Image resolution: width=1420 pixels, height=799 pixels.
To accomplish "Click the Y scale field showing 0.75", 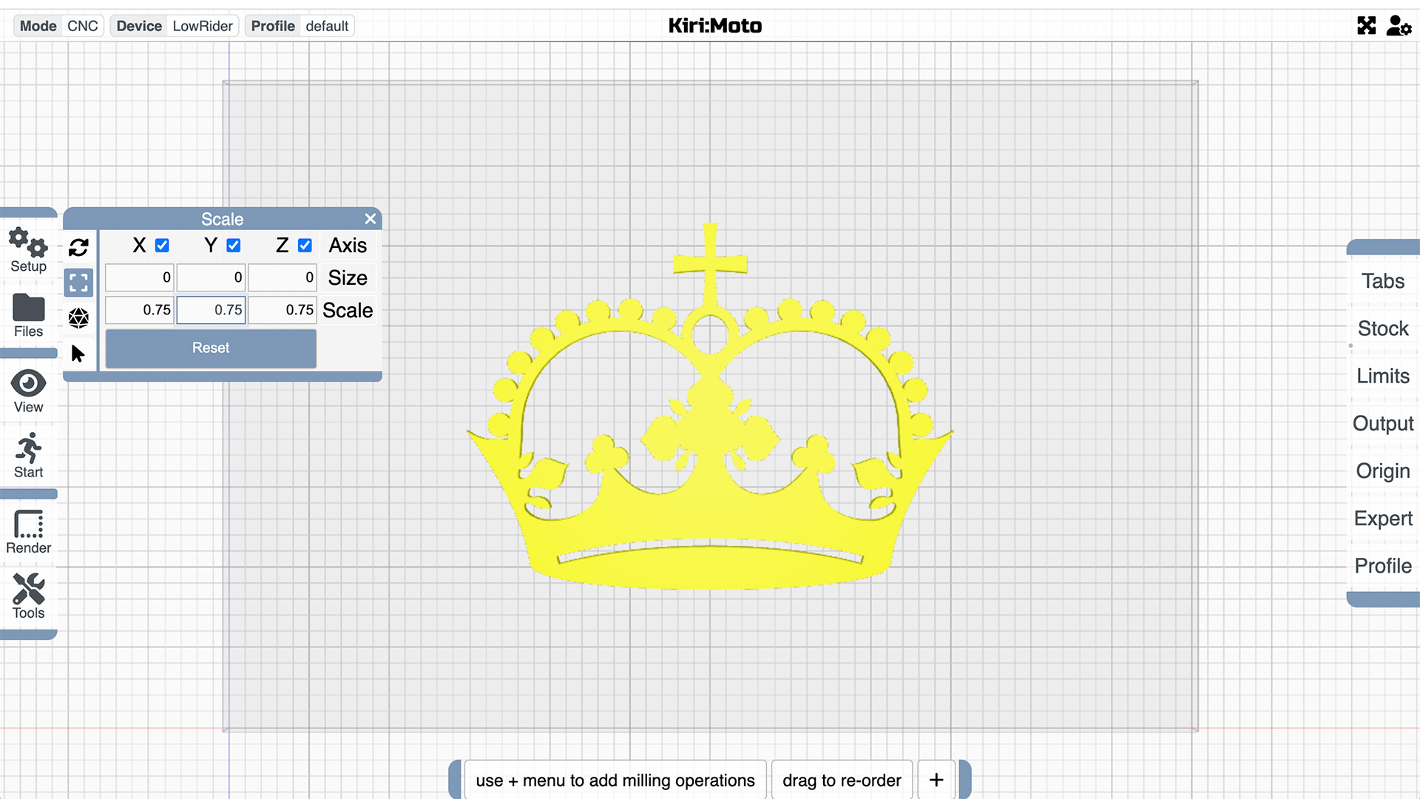I will tap(211, 310).
